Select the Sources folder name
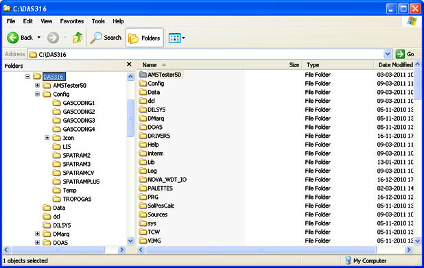 (x=158, y=215)
